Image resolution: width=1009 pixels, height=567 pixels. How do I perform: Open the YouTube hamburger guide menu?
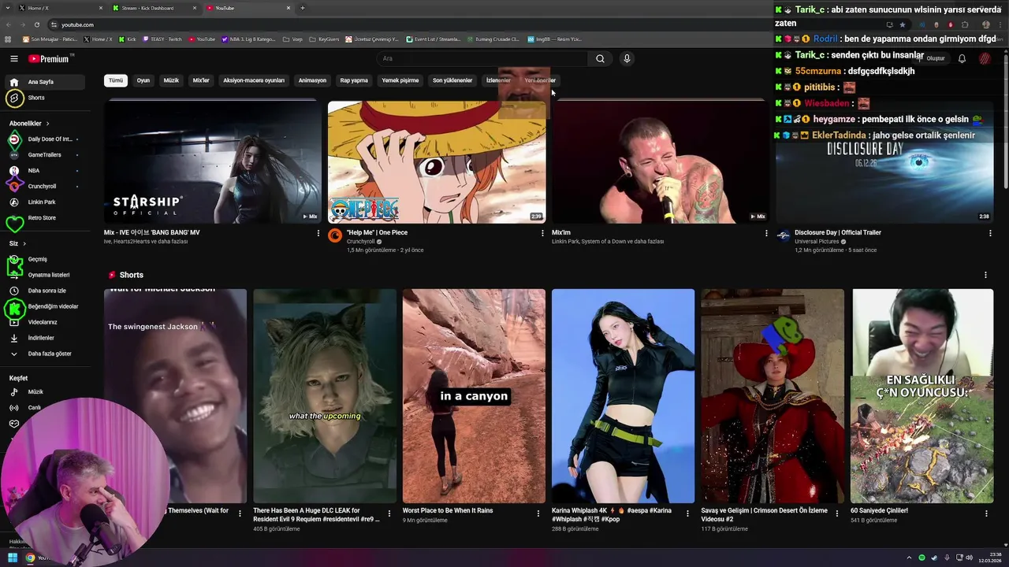click(14, 58)
